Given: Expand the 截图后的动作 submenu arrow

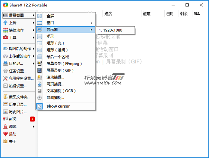Looking at the screenshot, I should [x=33, y=49].
